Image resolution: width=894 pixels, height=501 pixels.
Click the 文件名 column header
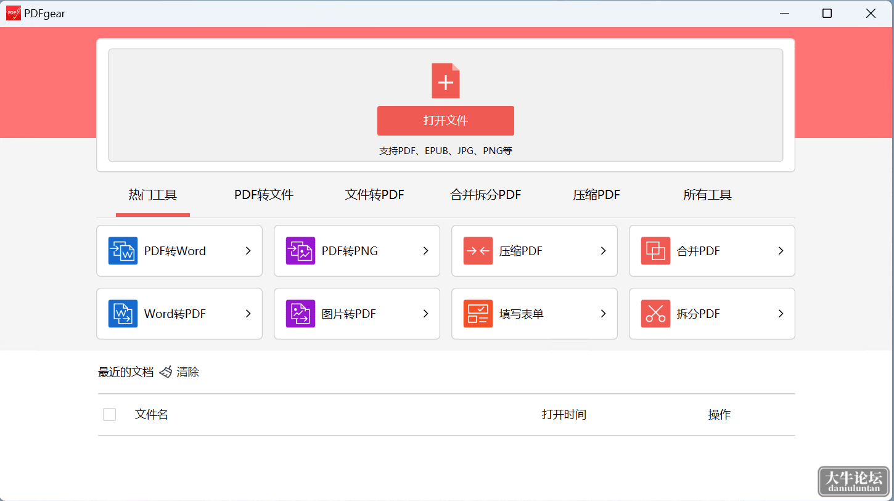(152, 415)
